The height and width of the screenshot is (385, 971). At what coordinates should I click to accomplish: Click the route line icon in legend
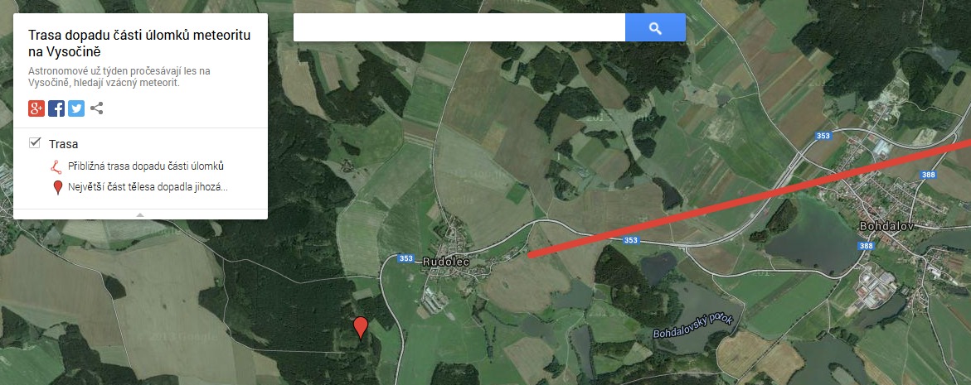(56, 166)
